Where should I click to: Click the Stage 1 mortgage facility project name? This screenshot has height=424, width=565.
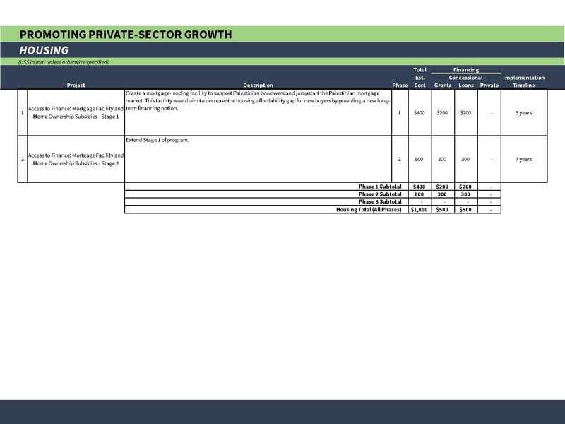[74, 113]
